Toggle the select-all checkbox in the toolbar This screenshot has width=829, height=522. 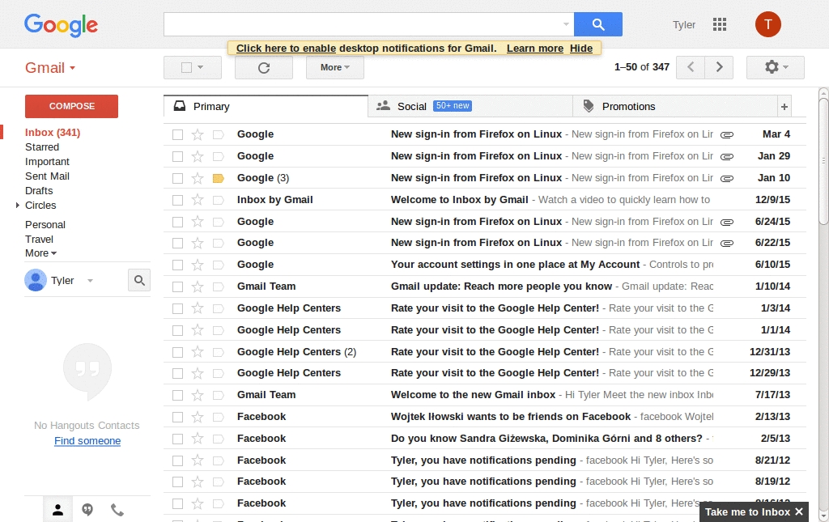coord(187,67)
